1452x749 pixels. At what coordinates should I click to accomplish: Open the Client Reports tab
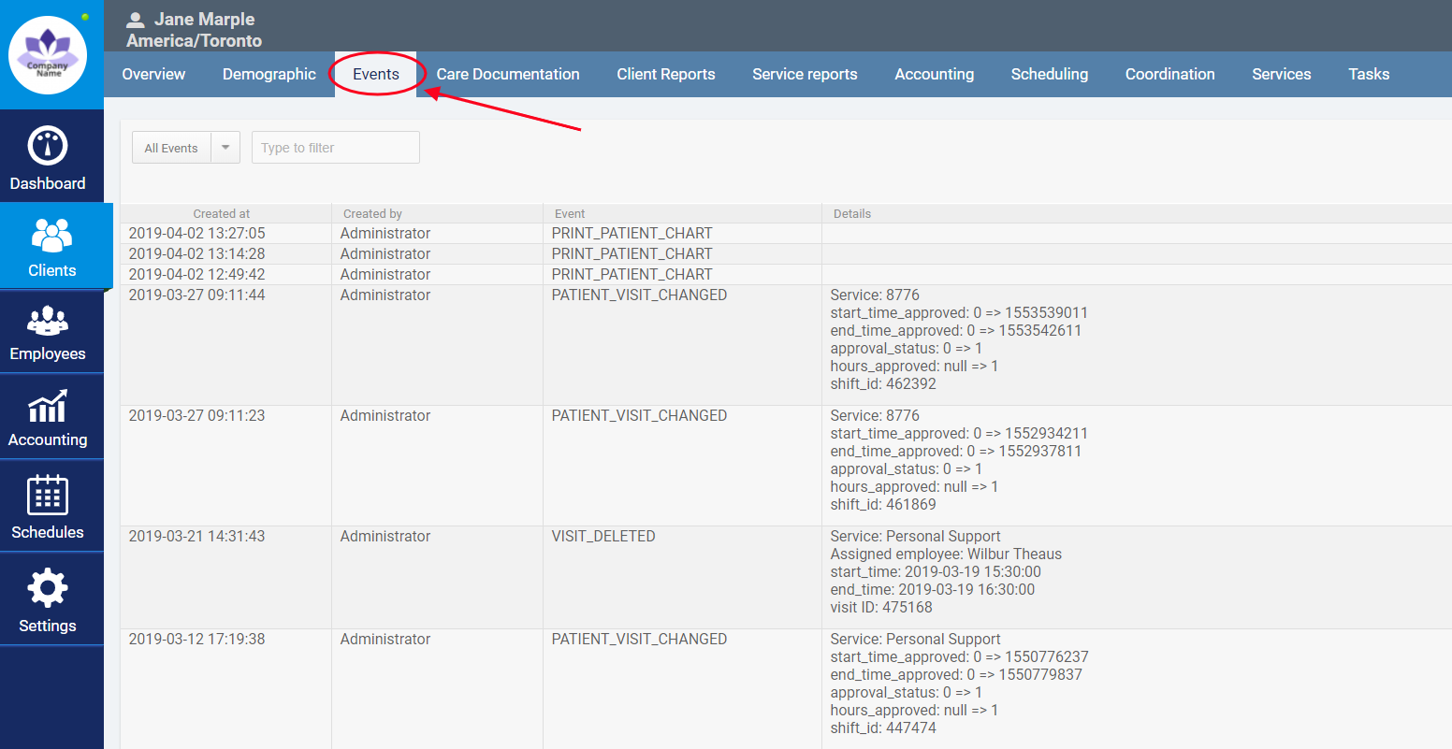(666, 74)
